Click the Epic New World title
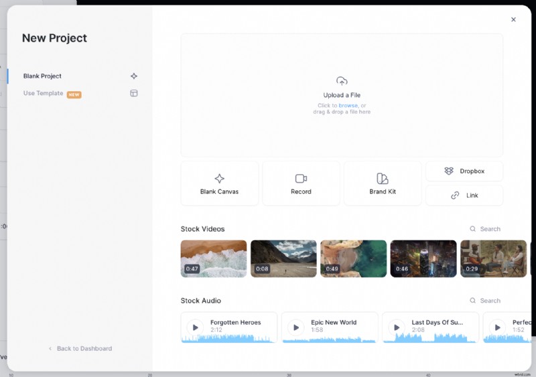The width and height of the screenshot is (536, 377). coord(334,322)
